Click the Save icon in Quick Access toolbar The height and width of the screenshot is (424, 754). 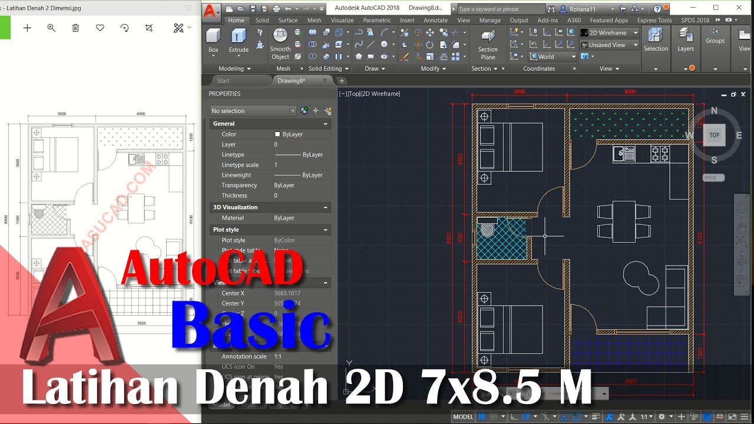coord(253,9)
